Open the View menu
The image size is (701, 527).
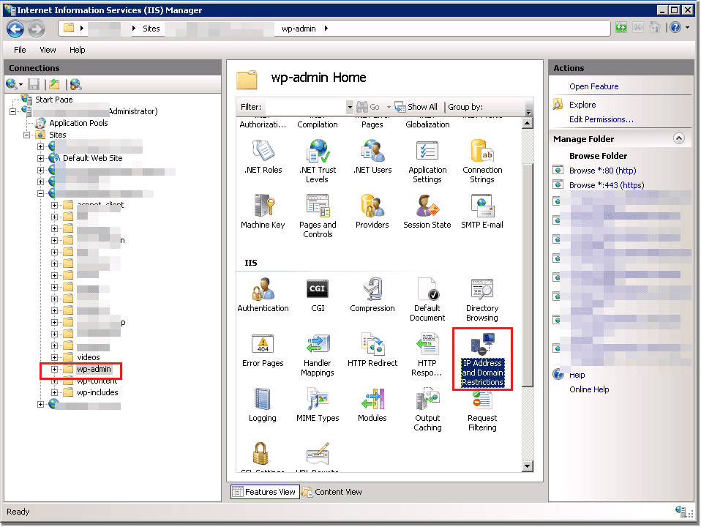click(48, 50)
